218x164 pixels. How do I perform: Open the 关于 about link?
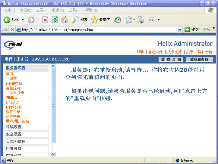coord(190,52)
